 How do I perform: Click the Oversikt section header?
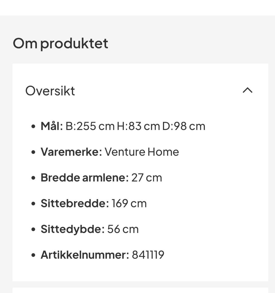[50, 91]
